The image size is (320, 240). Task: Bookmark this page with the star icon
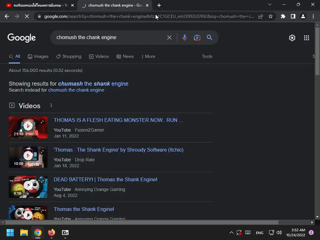click(x=271, y=16)
